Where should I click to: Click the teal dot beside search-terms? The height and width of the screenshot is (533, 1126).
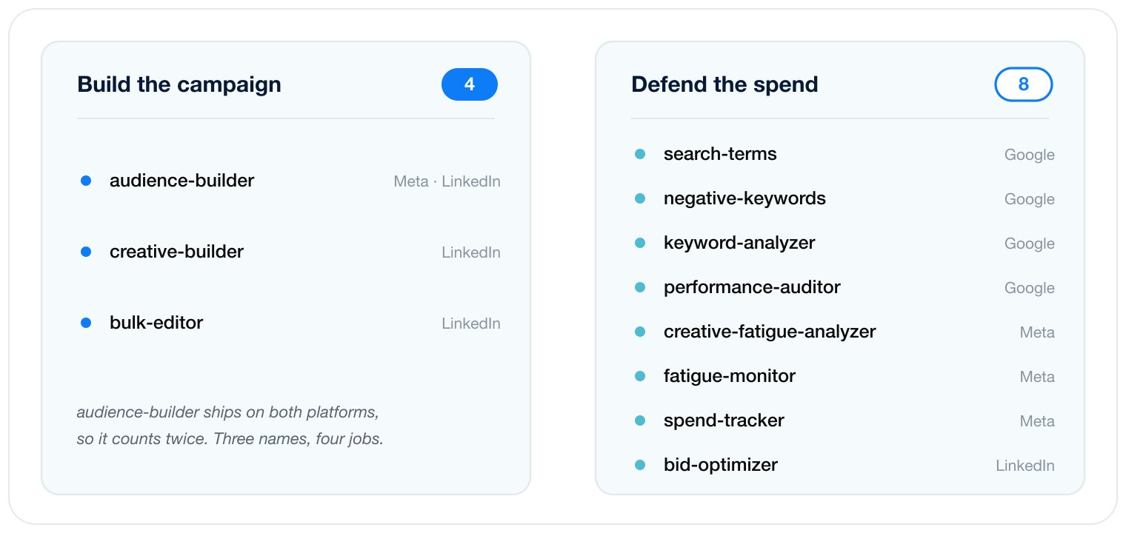(640, 154)
